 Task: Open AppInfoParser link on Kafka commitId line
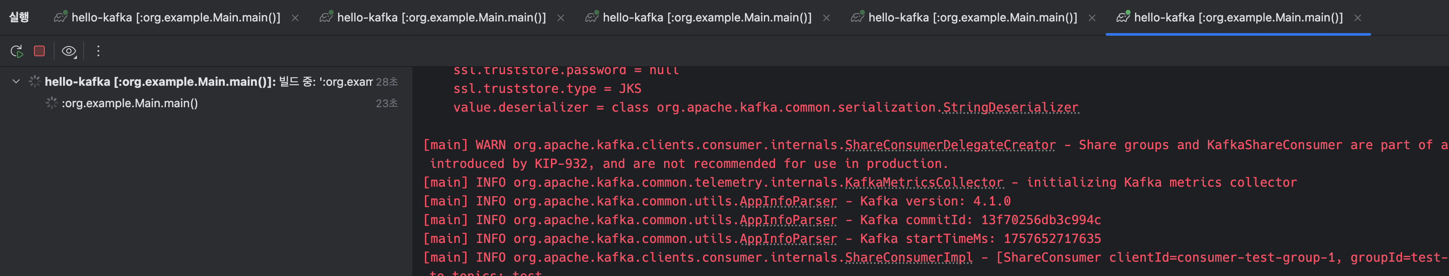[x=788, y=220]
